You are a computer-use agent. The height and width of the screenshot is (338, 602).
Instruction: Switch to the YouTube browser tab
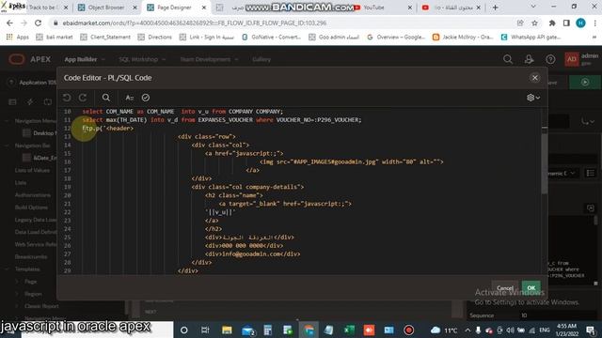click(x=373, y=8)
